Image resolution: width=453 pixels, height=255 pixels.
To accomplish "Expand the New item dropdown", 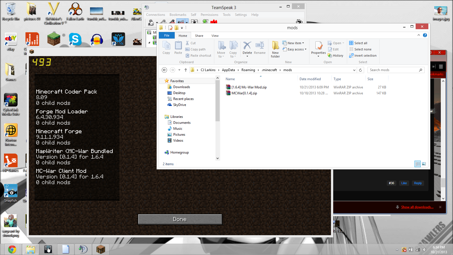I will click(296, 43).
